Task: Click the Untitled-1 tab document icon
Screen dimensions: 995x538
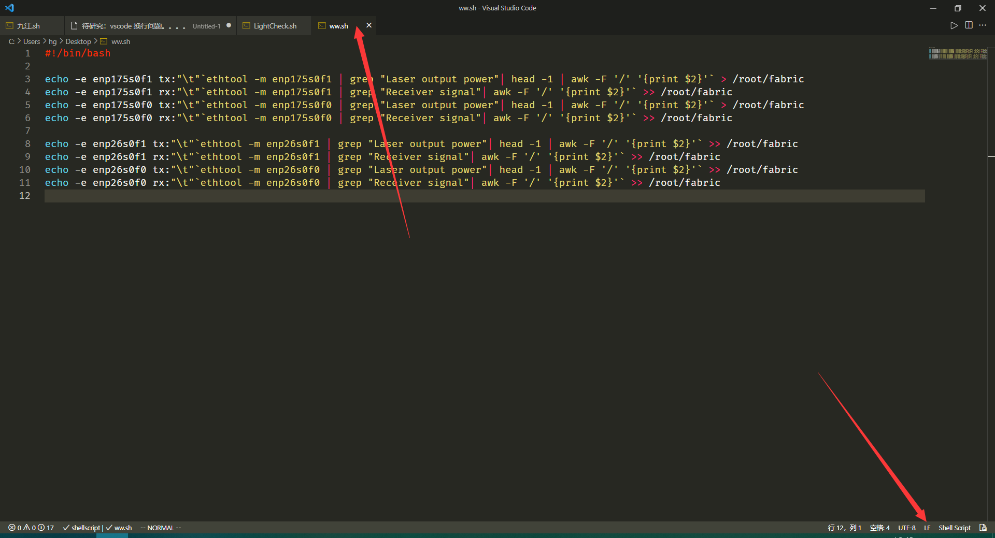Action: click(74, 26)
